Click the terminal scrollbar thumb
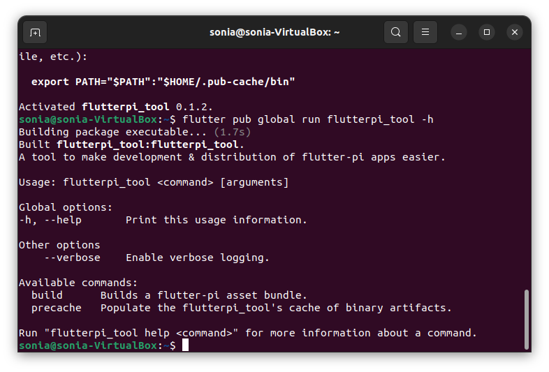This screenshot has width=549, height=372. click(526, 319)
